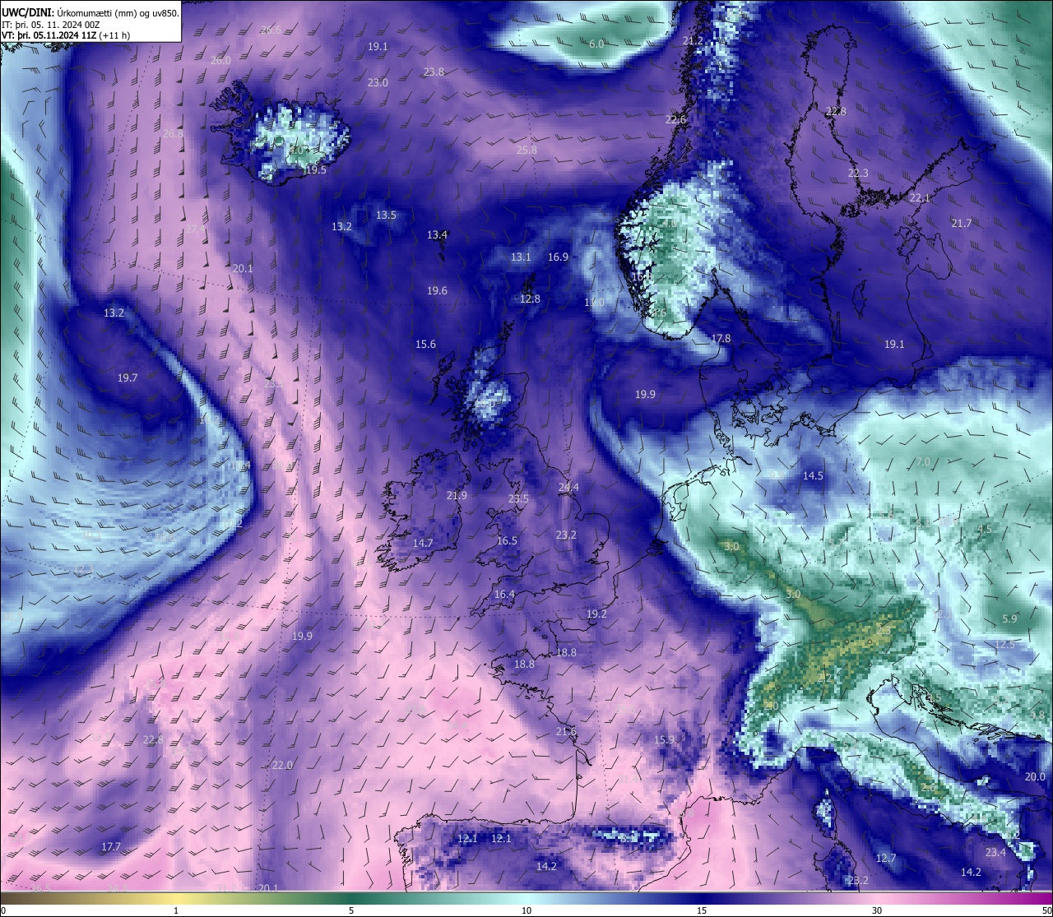Click the 23.8 map value
Screen dimensions: 1053x917
pyautogui.click(x=434, y=72)
